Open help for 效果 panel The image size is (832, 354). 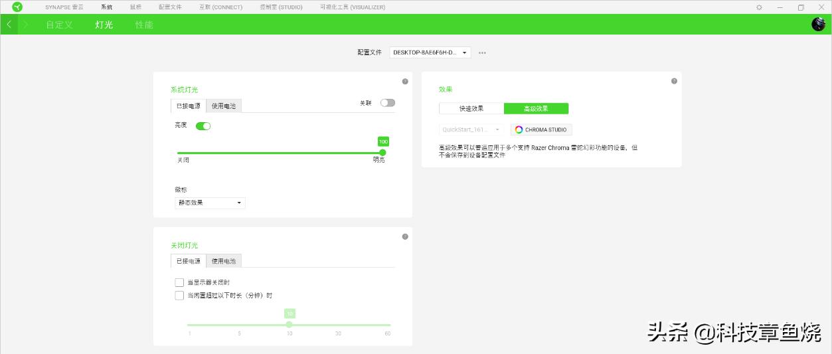(x=674, y=81)
